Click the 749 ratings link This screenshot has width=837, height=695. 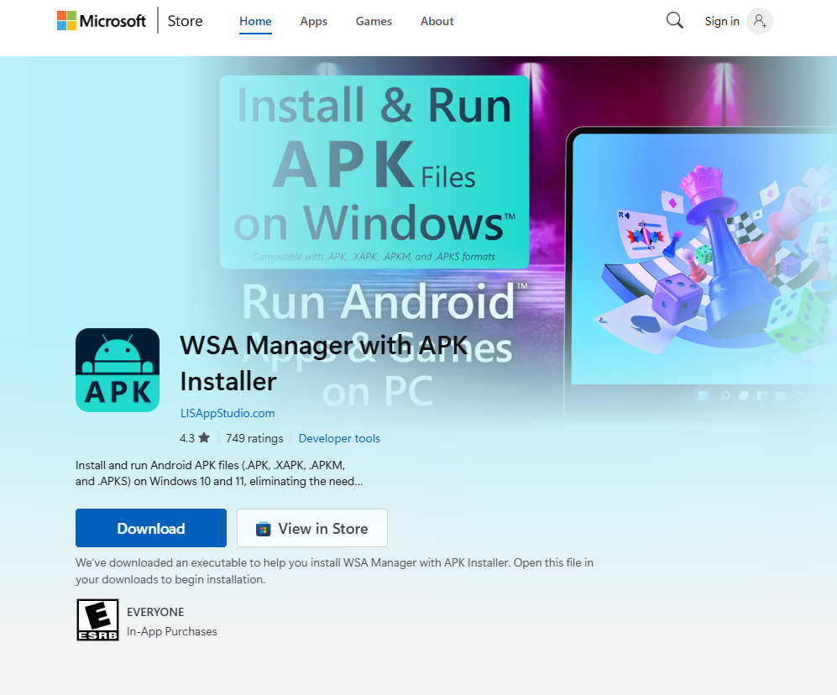(x=254, y=437)
